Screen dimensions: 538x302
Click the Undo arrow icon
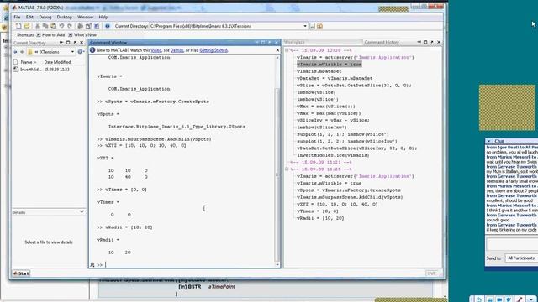(61, 26)
